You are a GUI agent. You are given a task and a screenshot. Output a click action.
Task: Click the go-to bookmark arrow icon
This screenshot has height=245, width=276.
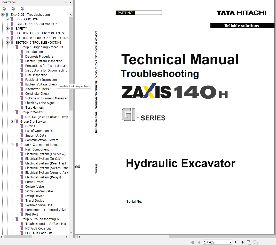[22, 9]
